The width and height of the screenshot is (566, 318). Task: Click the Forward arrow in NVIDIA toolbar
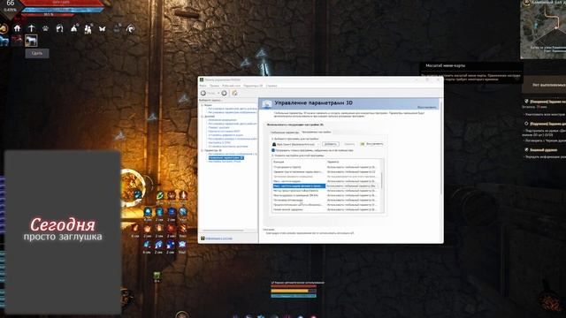(224, 93)
